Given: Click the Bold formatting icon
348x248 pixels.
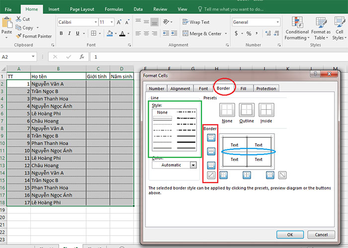Looking at the screenshot, I should [62, 33].
